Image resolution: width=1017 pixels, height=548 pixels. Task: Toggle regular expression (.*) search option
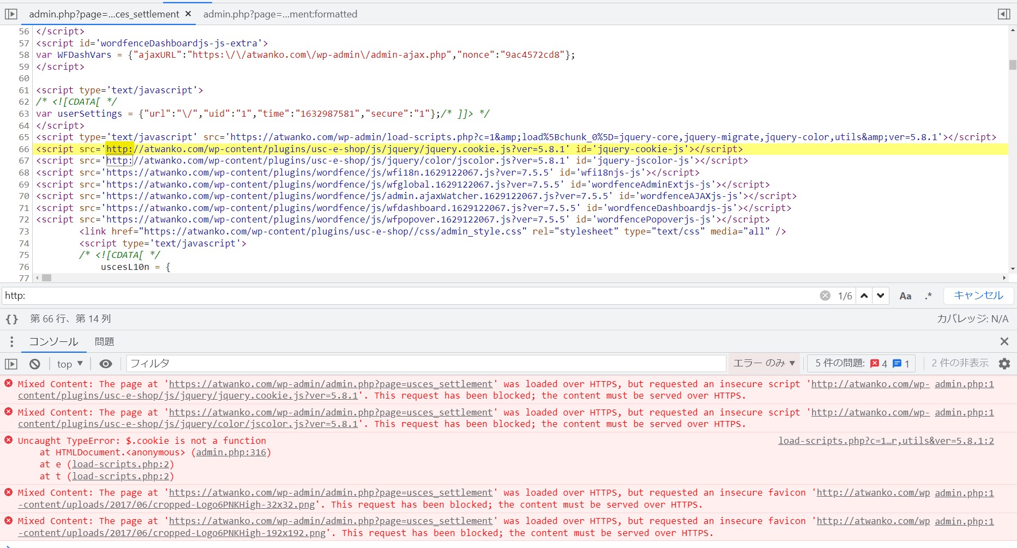pyautogui.click(x=928, y=296)
